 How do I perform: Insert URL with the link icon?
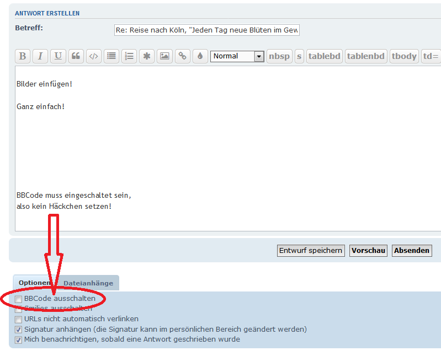pyautogui.click(x=182, y=56)
